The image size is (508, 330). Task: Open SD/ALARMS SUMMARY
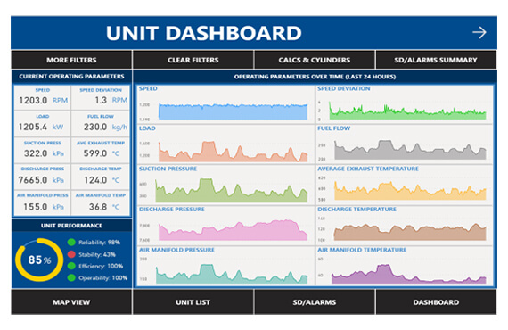click(x=436, y=60)
